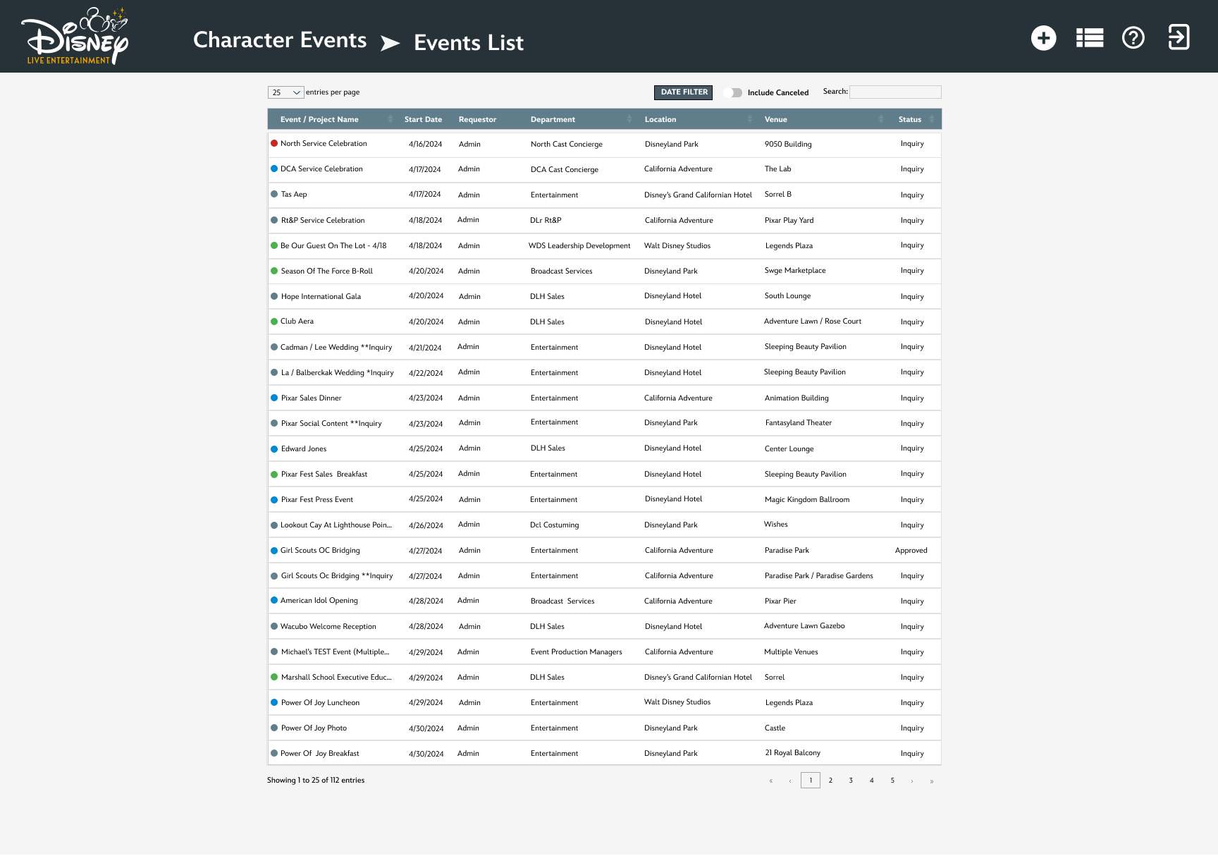Click the Disney Live Entertainment logo
Image resolution: width=1218 pixels, height=856 pixels.
[x=75, y=36]
